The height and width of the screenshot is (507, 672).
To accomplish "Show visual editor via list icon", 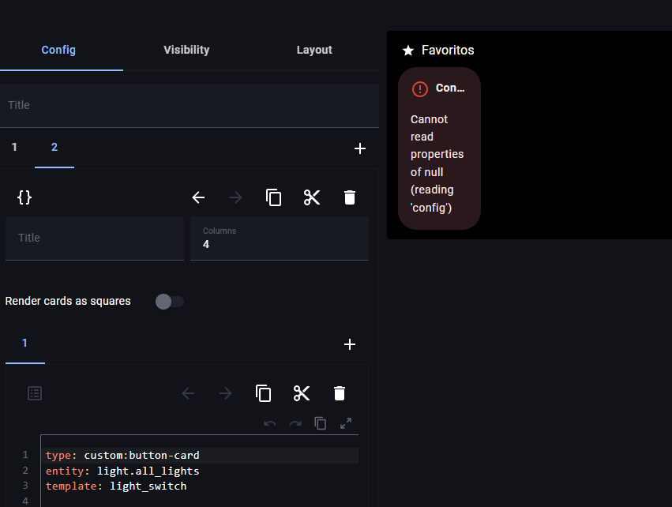I will (35, 393).
